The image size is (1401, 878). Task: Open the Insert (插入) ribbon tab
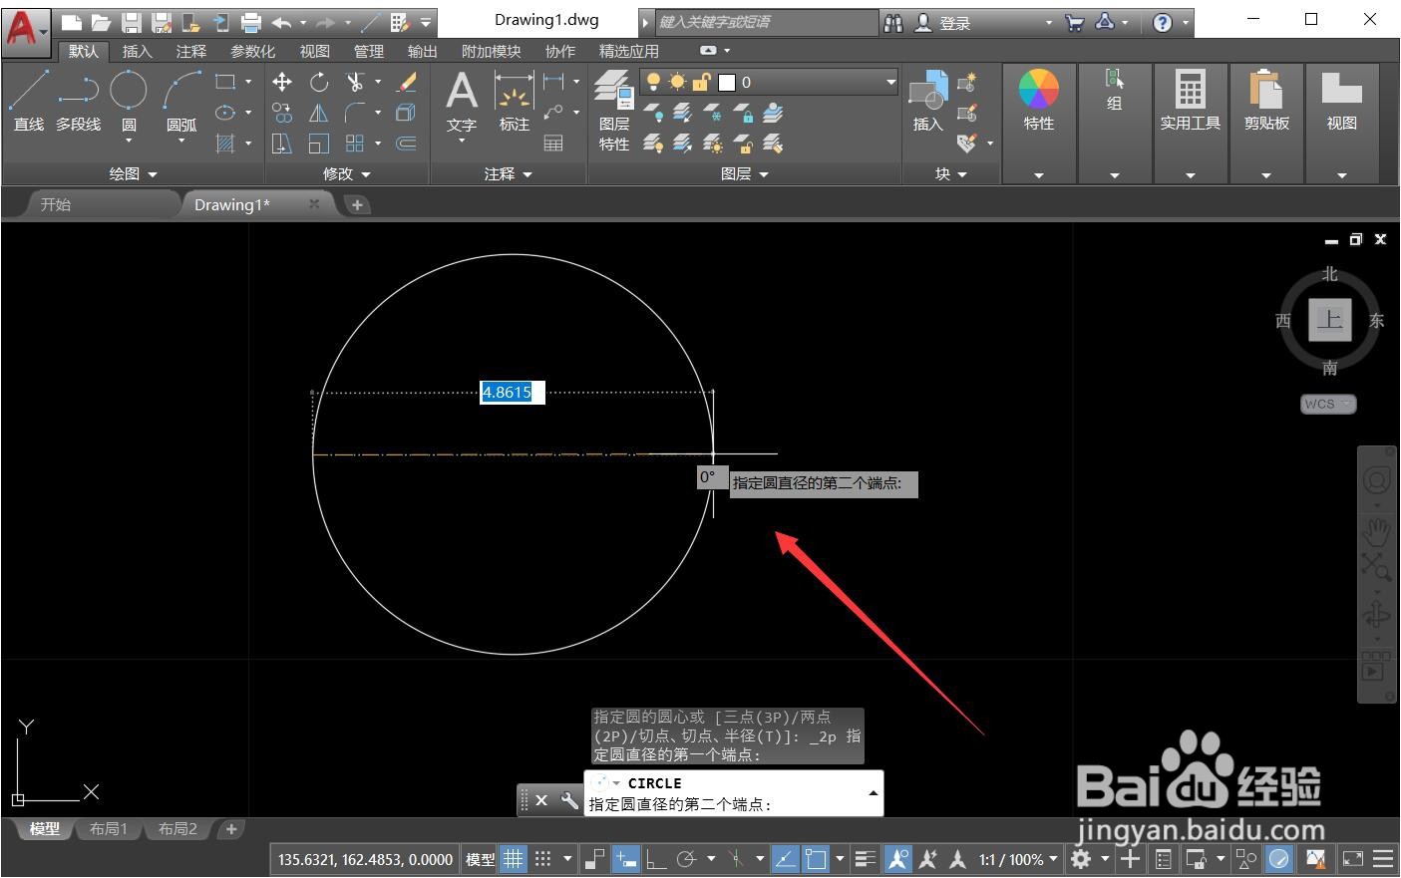(137, 51)
